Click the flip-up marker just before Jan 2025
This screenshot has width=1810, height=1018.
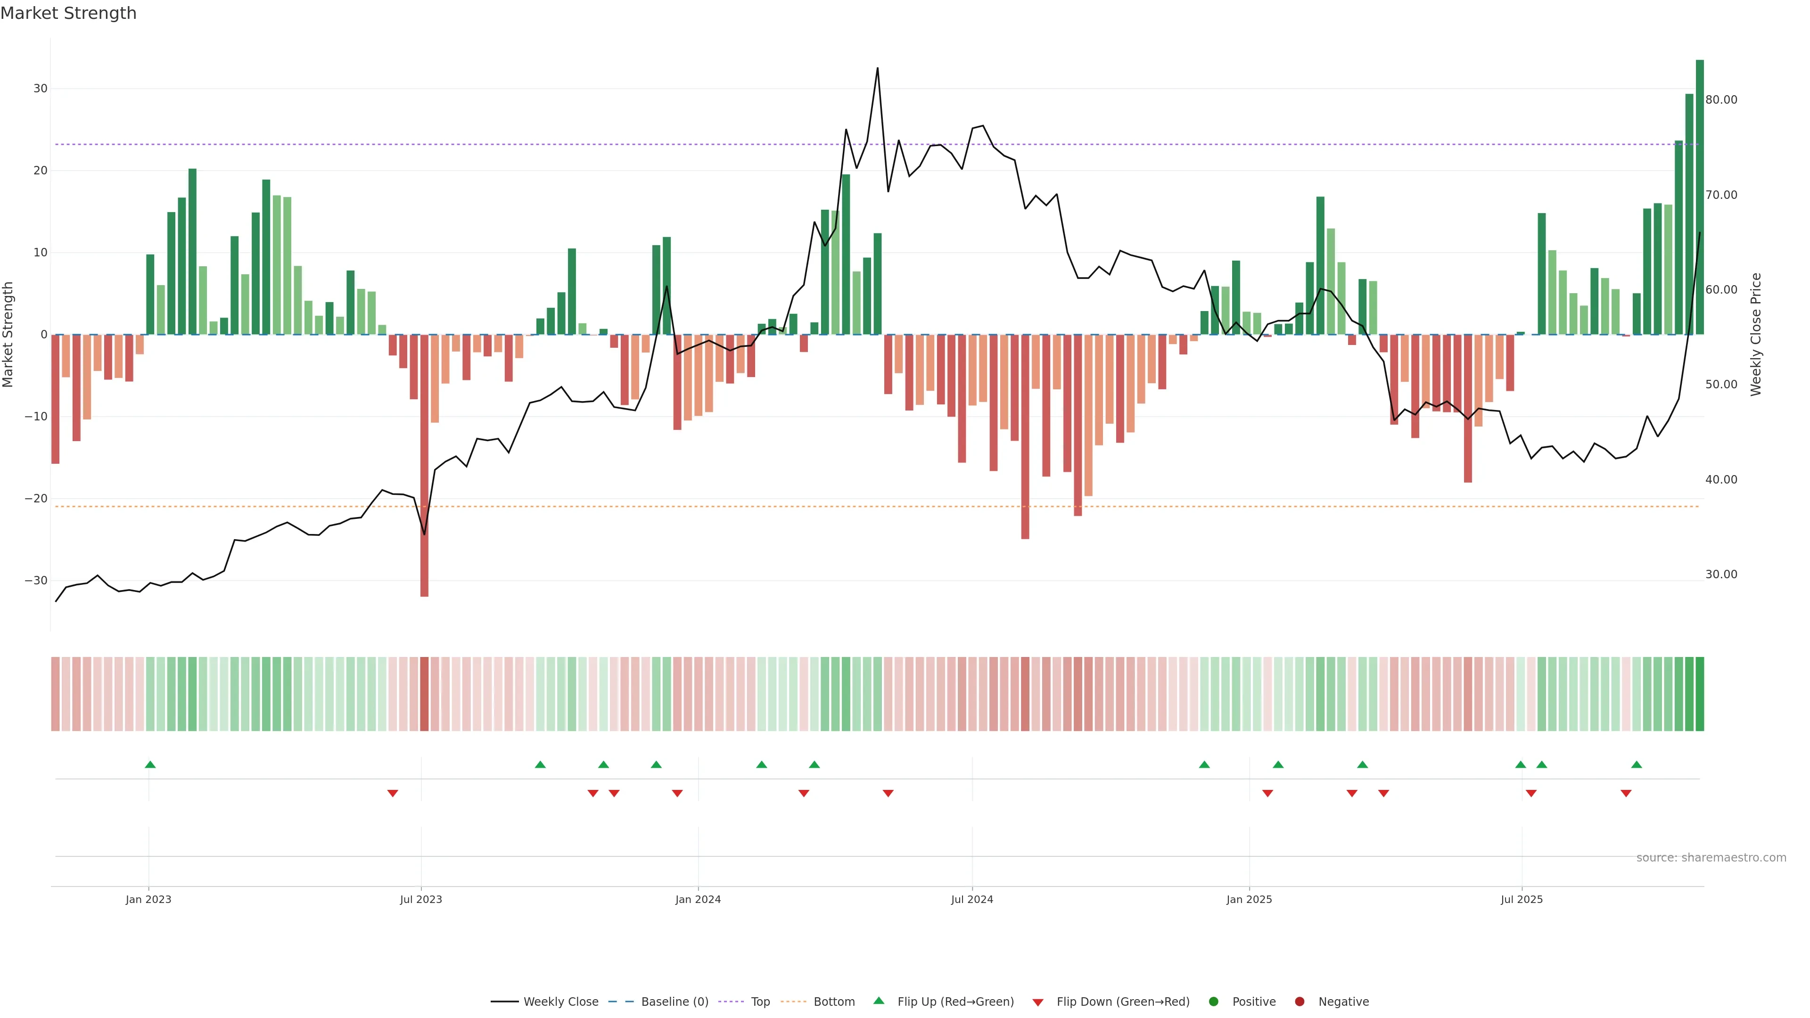(x=1204, y=764)
